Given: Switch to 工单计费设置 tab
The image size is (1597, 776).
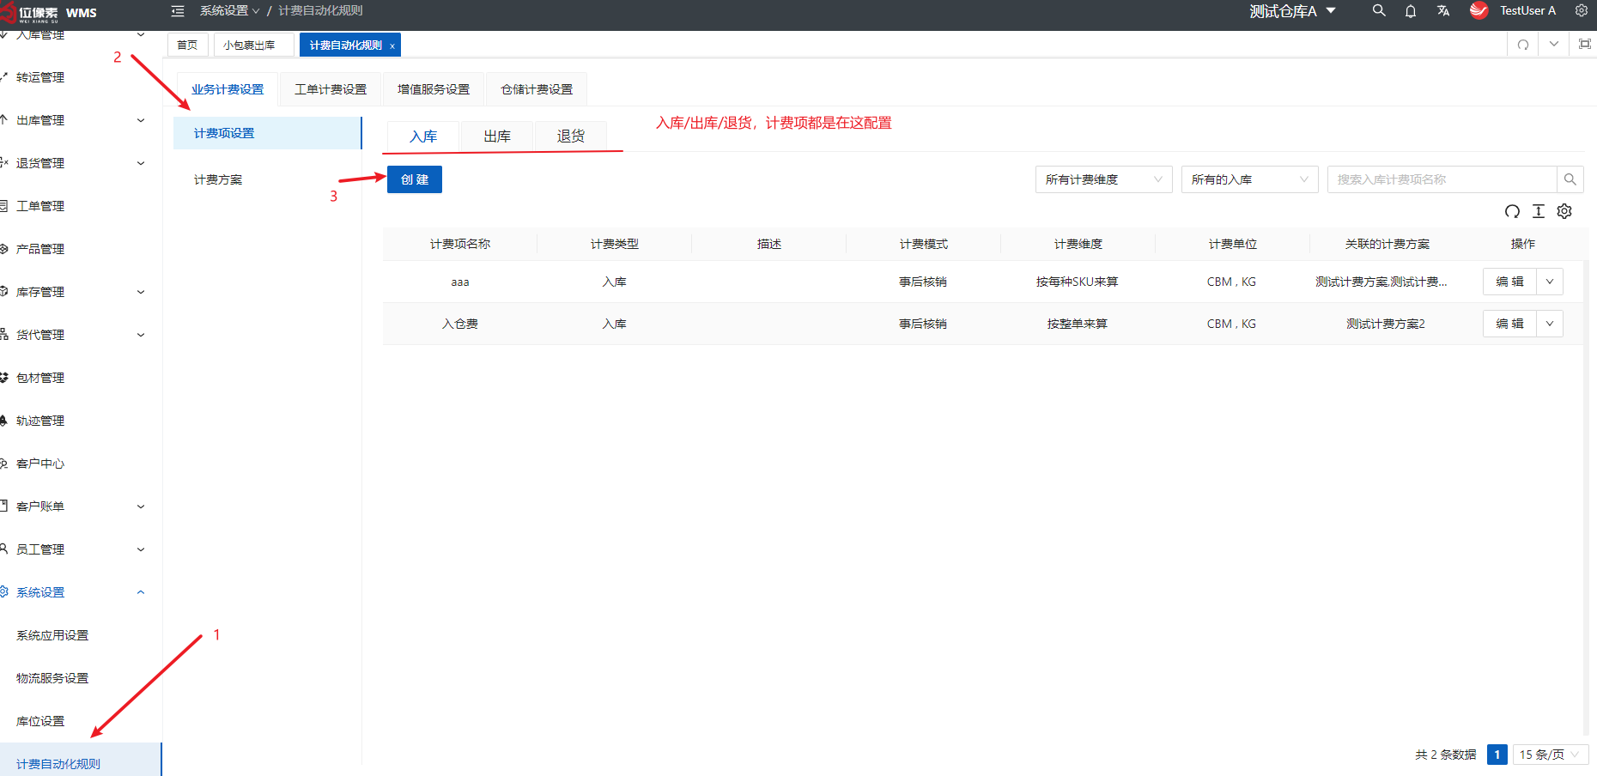Looking at the screenshot, I should pos(331,89).
